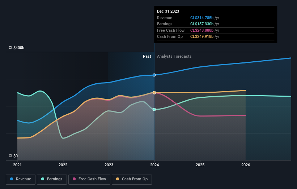Select the 2025 x-axis label

point(200,165)
